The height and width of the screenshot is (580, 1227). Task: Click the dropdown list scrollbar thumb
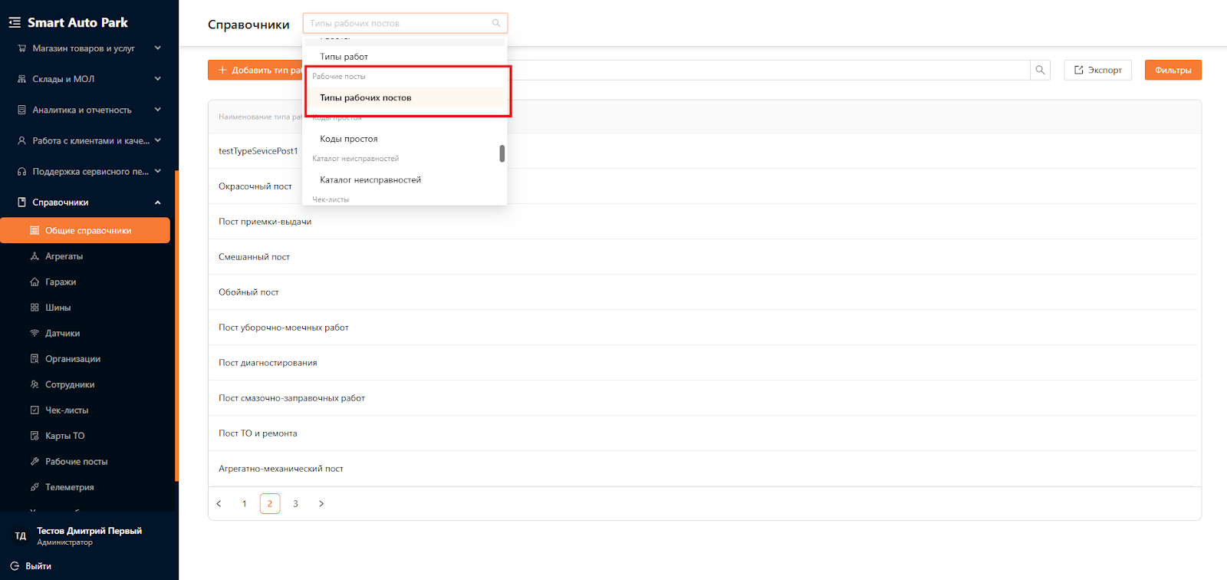click(502, 153)
